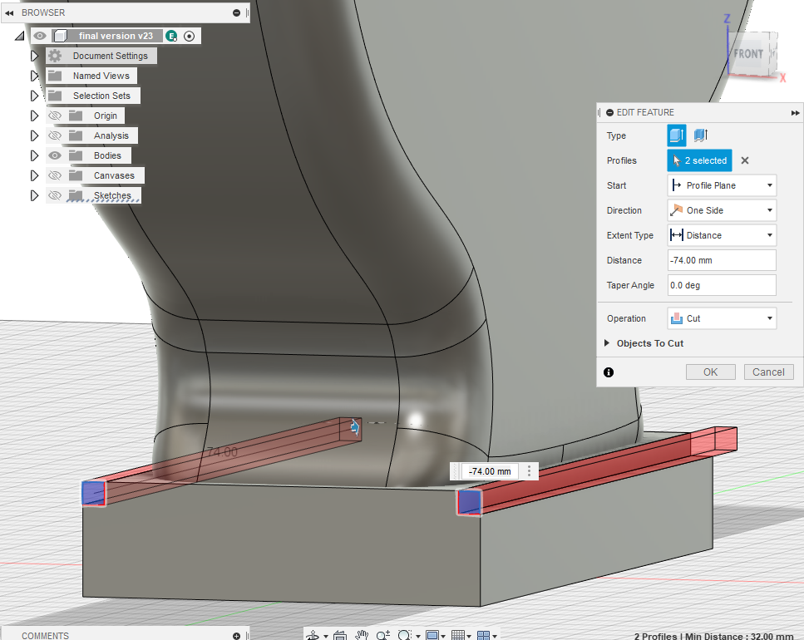Toggle Canvases folder visibility eye
The width and height of the screenshot is (804, 640).
click(55, 175)
